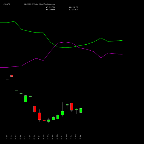Select the '08 May' date axis label

pos(66,137)
